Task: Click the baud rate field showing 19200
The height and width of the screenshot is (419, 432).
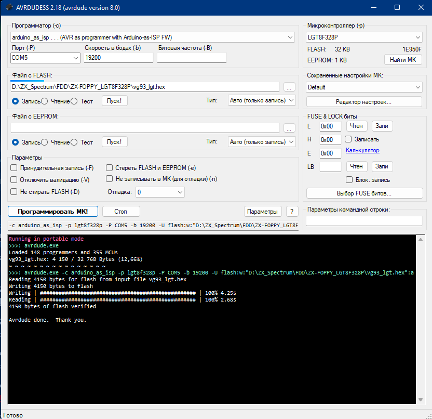Action: [118, 58]
